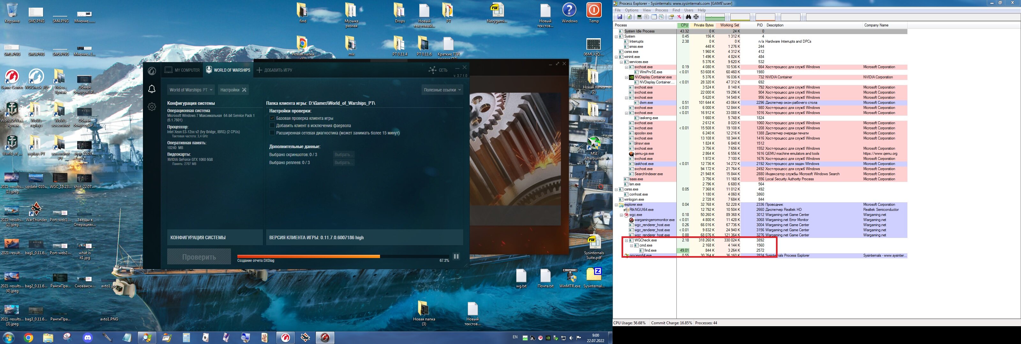Screen dimensions: 1021x344
Task: Click the Windows Start button
Action: click(x=8, y=338)
